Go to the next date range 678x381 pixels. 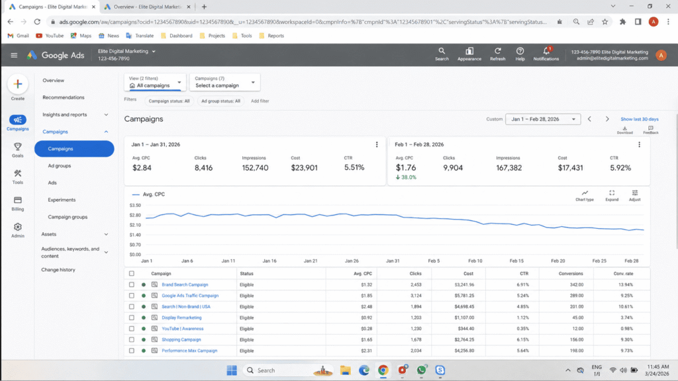click(607, 119)
